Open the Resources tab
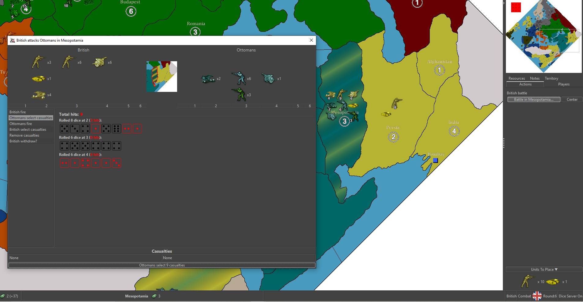This screenshot has height=302, width=583. (516, 78)
